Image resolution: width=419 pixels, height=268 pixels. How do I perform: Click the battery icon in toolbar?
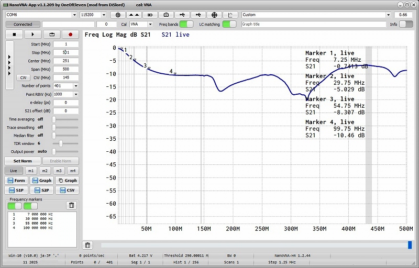(x=150, y=15)
